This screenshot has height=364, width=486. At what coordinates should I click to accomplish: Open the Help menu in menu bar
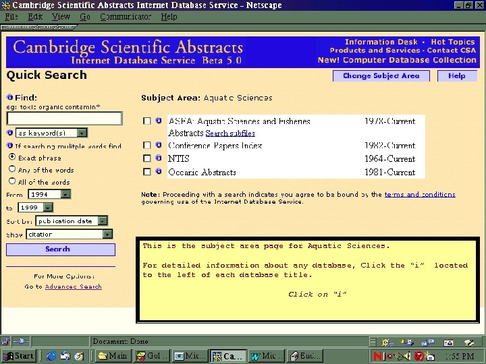point(169,16)
